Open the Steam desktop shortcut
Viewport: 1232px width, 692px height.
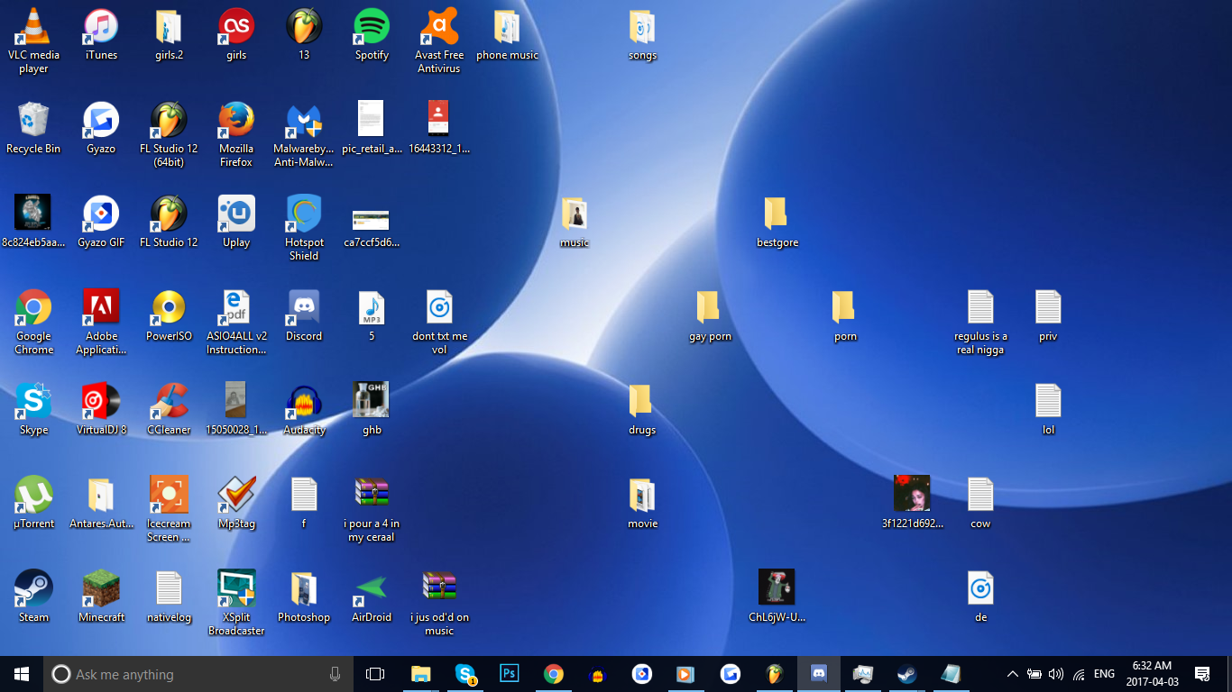(33, 596)
